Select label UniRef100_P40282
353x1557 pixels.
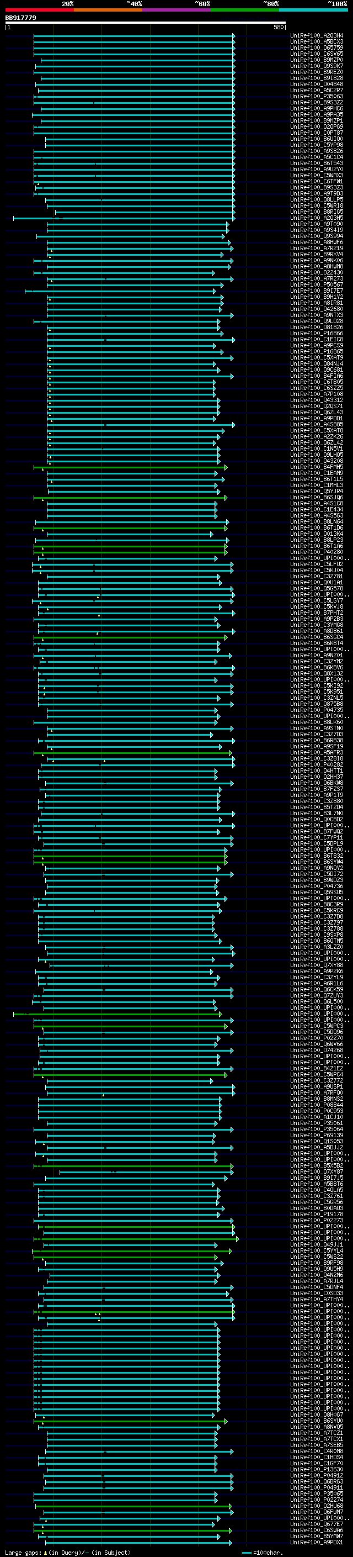[x=317, y=764]
